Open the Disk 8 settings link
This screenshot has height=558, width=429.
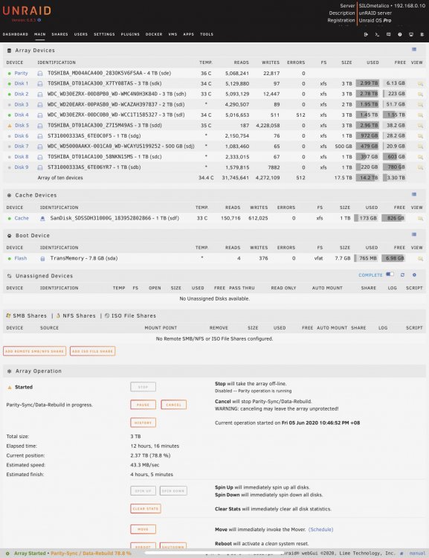click(22, 157)
